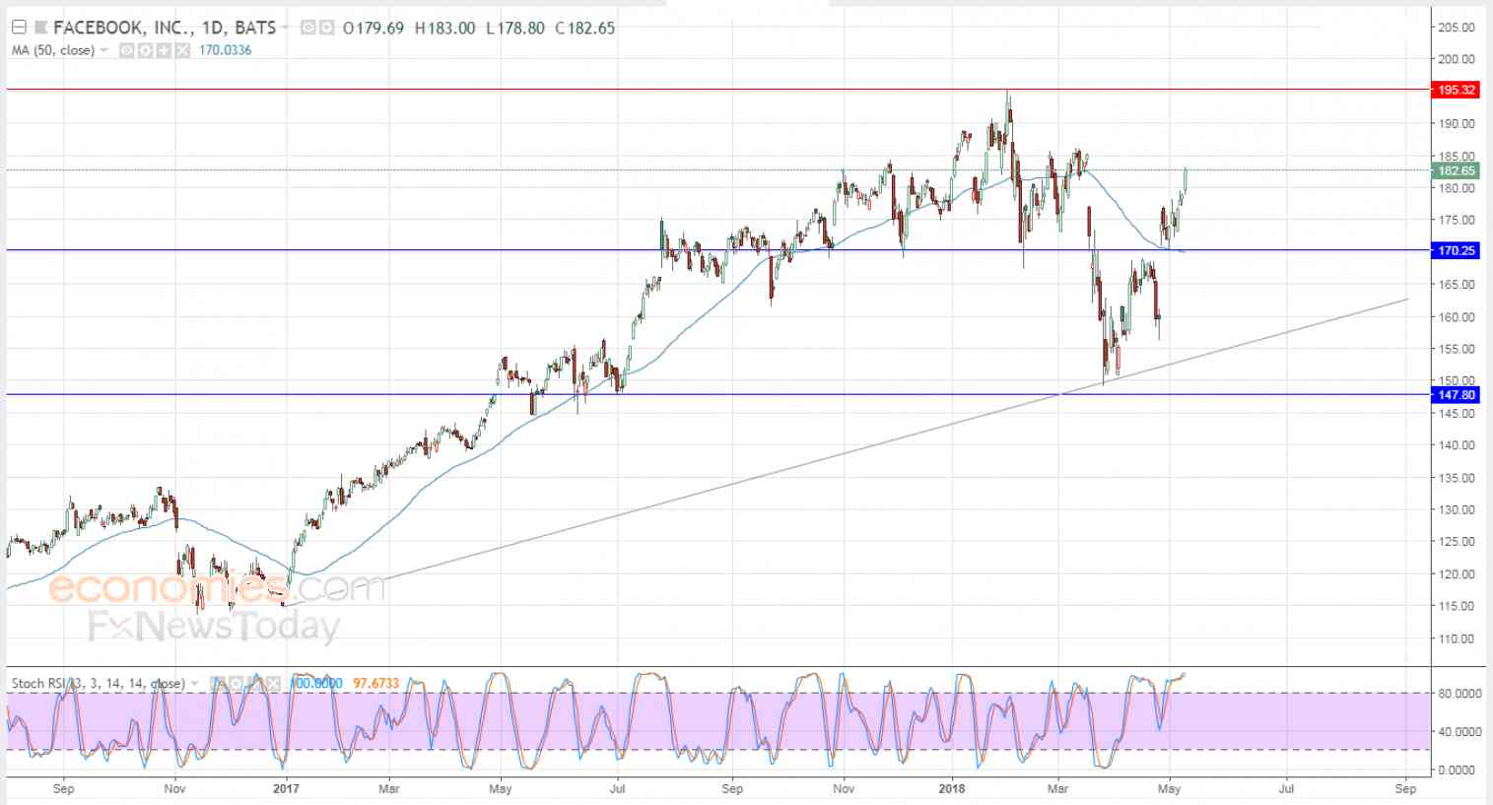
Task: Select the blue 147.80 price label
Action: pyautogui.click(x=1456, y=395)
